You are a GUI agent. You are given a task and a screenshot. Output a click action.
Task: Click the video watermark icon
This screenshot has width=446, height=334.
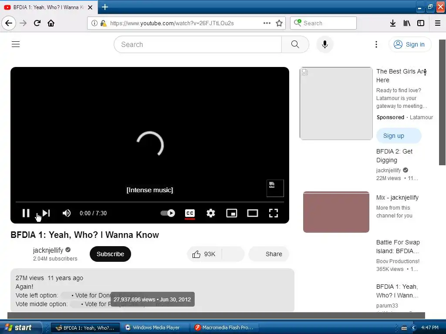(x=275, y=188)
